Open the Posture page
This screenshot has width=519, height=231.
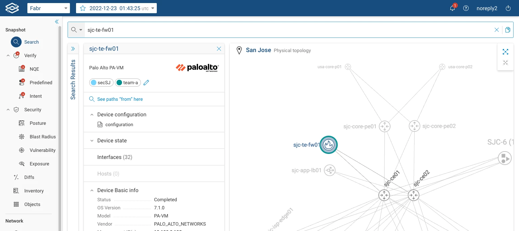[x=38, y=123]
